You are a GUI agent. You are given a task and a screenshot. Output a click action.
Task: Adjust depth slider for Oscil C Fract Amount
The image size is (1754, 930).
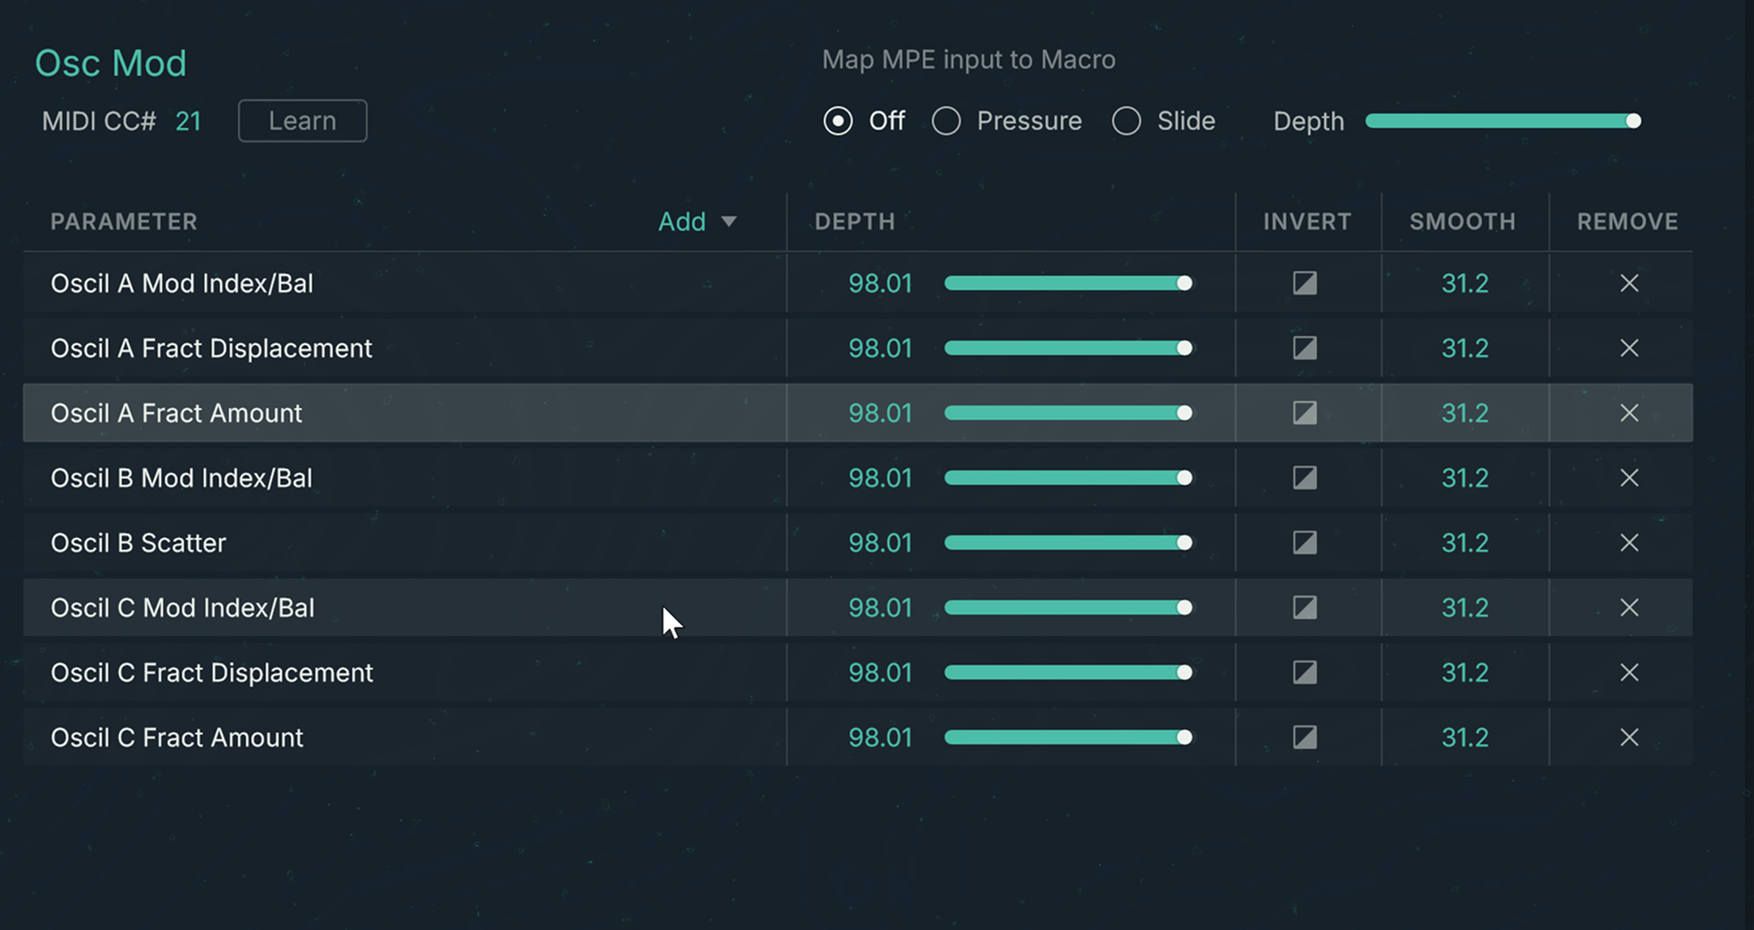[1068, 737]
